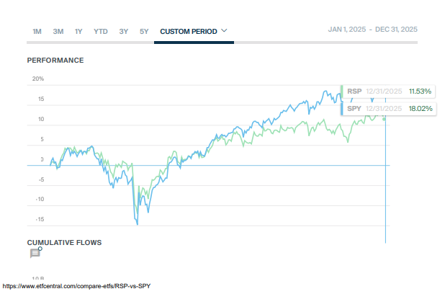
Task: Select the 3Y period tab
Action: coord(124,32)
